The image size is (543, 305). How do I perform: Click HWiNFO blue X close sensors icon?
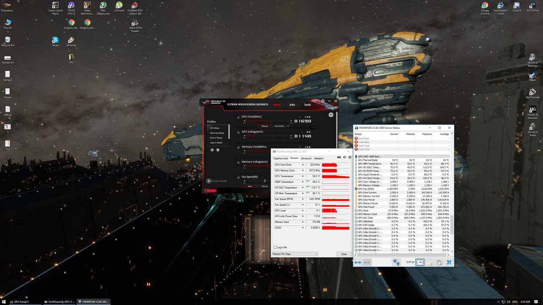tap(449, 263)
